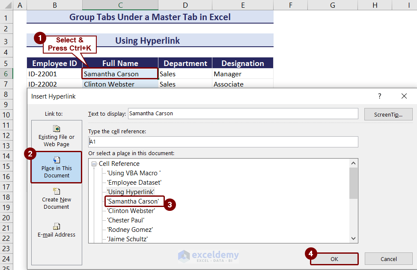
Task: Select row 7 header
Action: pyautogui.click(x=6, y=84)
